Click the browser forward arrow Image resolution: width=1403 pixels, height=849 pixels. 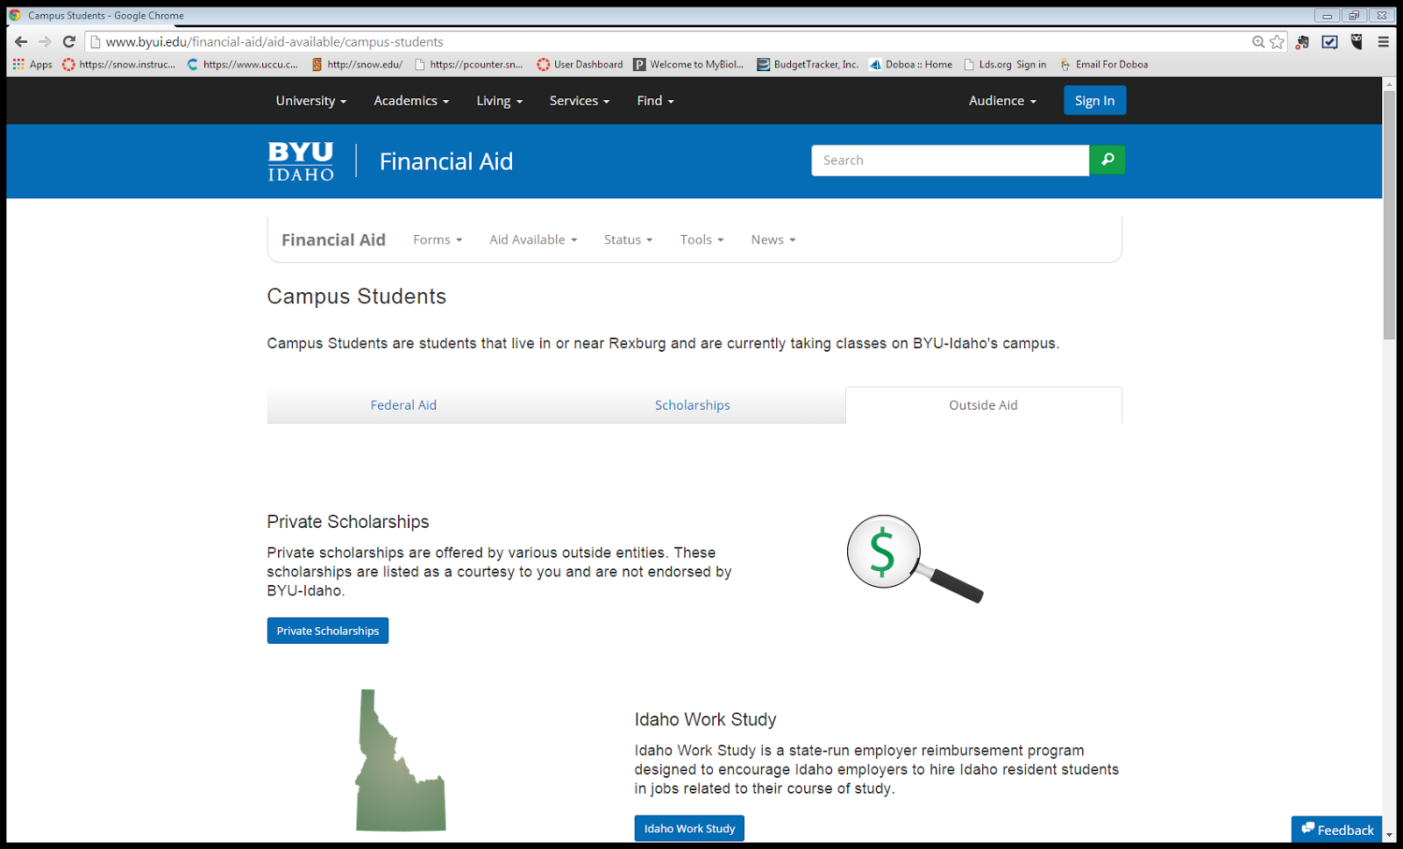pyautogui.click(x=45, y=41)
